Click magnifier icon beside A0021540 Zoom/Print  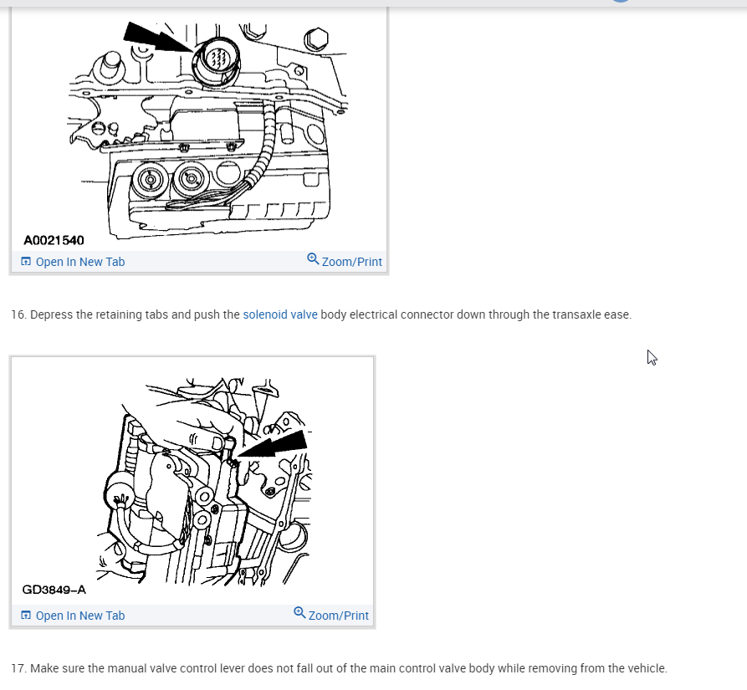coord(313,258)
